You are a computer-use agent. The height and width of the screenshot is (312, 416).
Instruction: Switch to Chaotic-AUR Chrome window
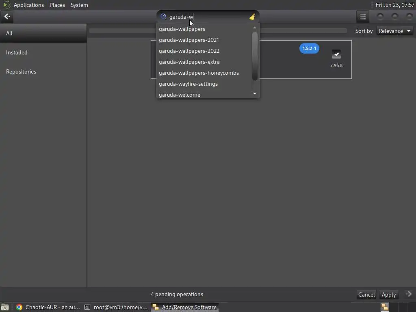tap(48, 307)
